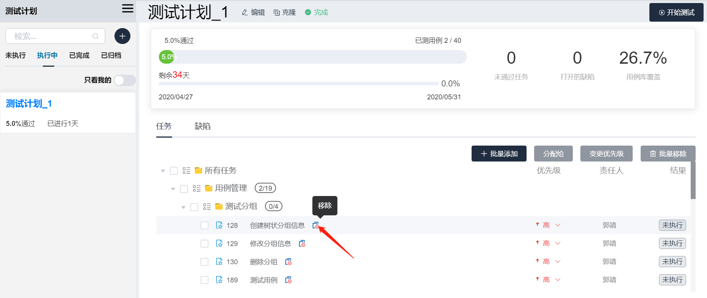Click the case file icon of task 130
Image resolution: width=707 pixels, height=298 pixels.
(x=219, y=262)
